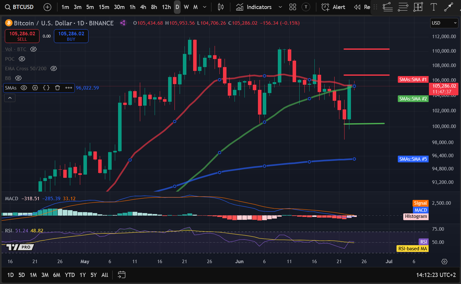Open SMAs source code braces icon

click(46, 88)
